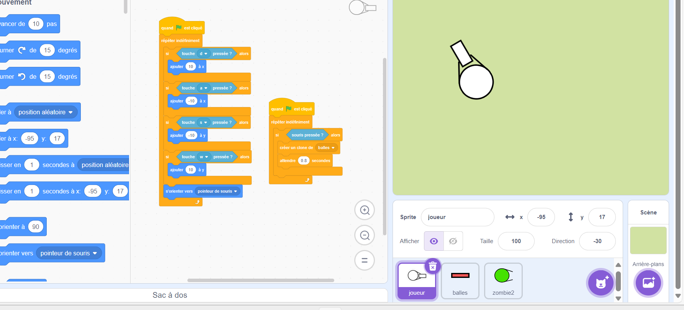The height and width of the screenshot is (310, 684).
Task: Open the Sac à dos panel
Action: [x=170, y=295]
